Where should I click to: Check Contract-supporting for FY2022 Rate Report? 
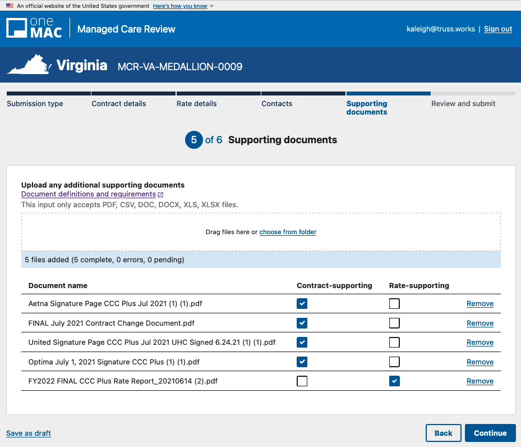(302, 381)
